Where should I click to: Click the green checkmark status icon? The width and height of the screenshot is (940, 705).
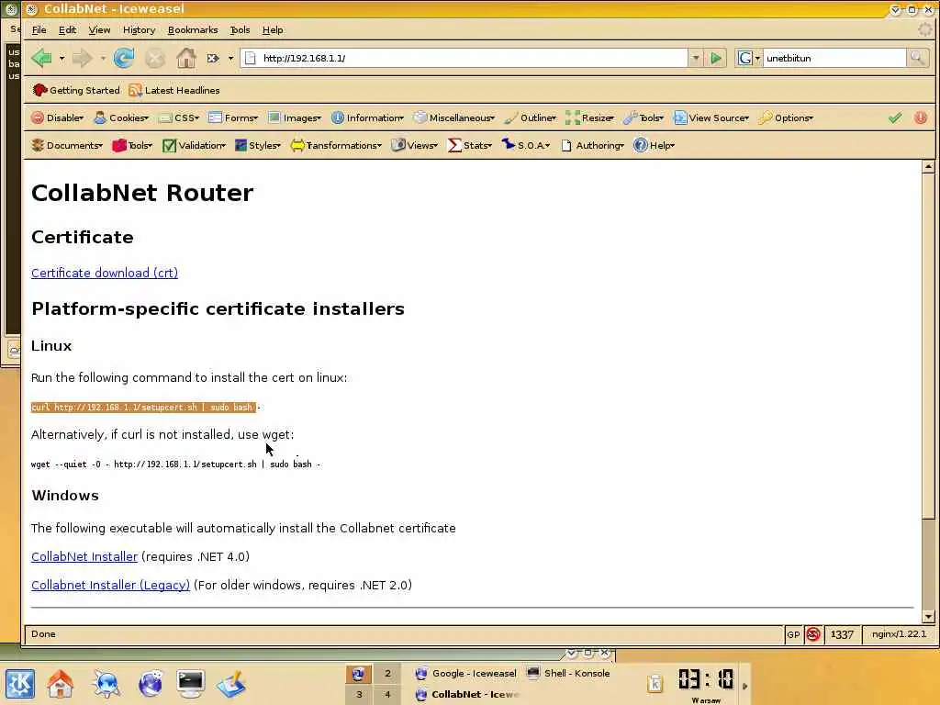[x=895, y=118]
